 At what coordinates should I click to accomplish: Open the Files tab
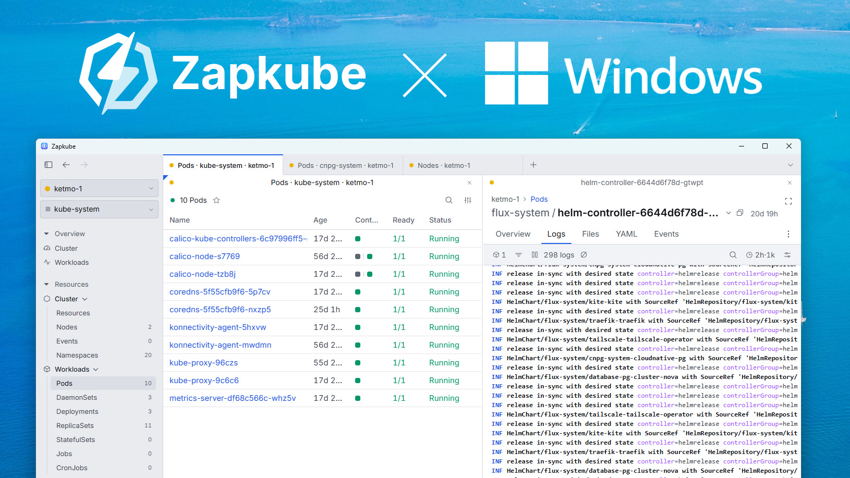click(x=590, y=234)
